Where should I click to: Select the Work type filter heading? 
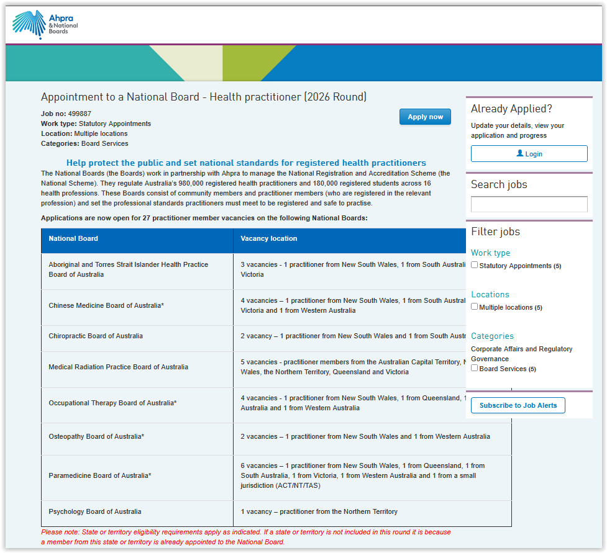pos(490,253)
